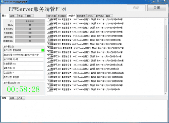The image size is (169, 123).
Task: Open the 在线情况 tab
Action: coord(62,16)
